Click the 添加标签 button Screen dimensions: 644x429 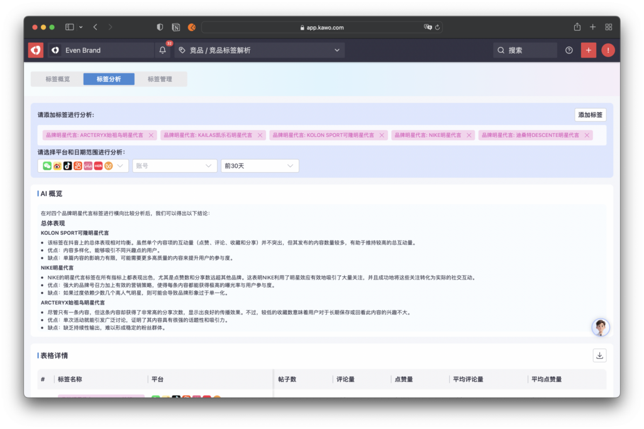(x=590, y=115)
